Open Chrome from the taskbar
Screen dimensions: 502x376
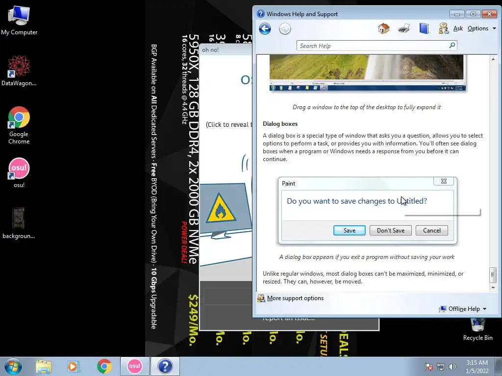tap(104, 366)
